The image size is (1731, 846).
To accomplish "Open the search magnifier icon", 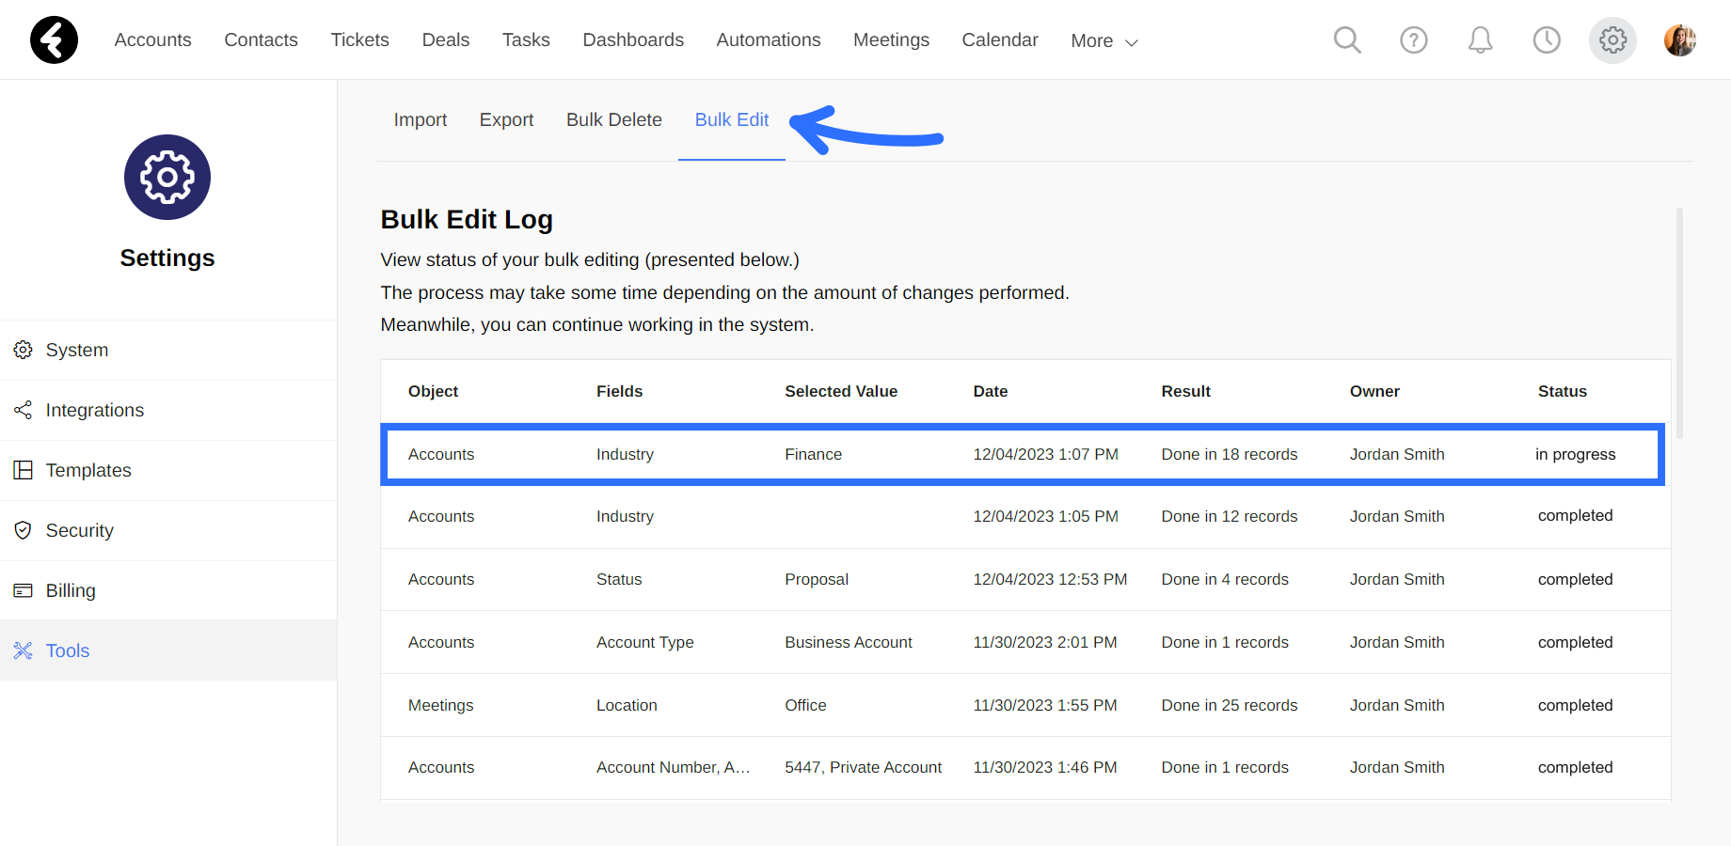I will pos(1347,39).
